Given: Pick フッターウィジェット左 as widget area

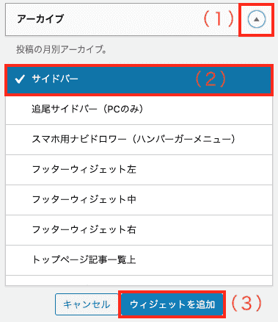Looking at the screenshot, I should point(139,170).
